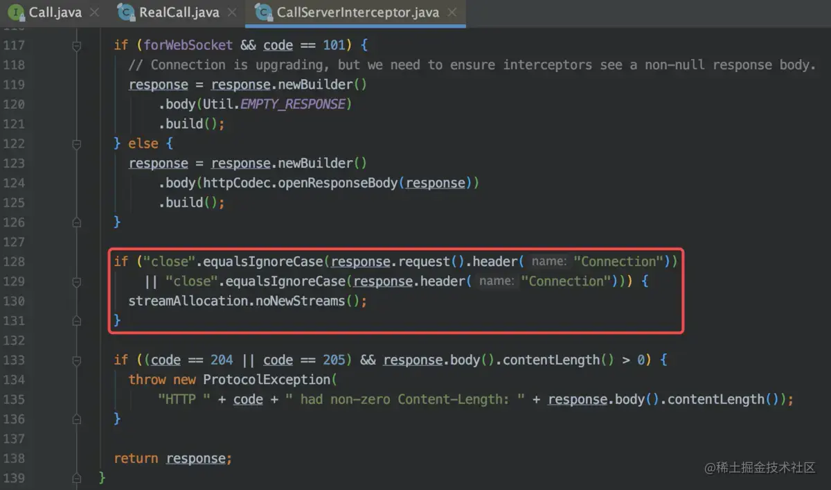Viewport: 831px width, 490px height.
Task: Close the Call.java tab
Action: pos(94,12)
